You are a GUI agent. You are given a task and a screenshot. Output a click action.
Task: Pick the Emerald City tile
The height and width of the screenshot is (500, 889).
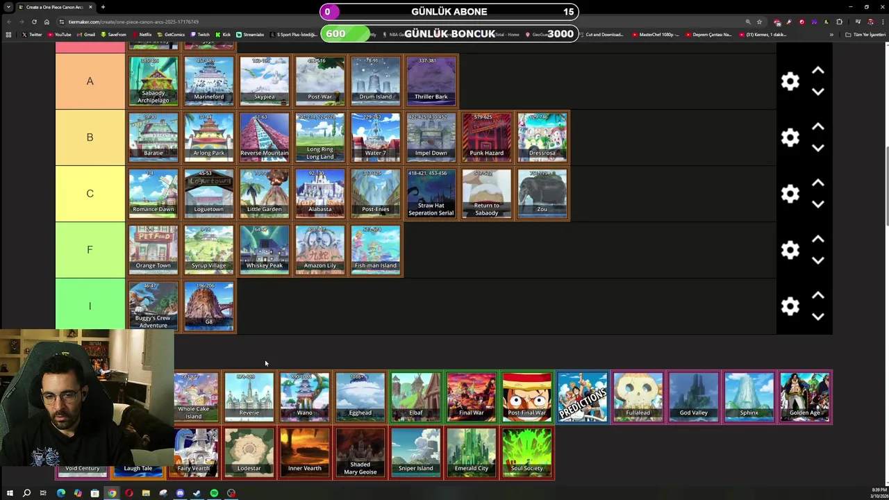(471, 453)
